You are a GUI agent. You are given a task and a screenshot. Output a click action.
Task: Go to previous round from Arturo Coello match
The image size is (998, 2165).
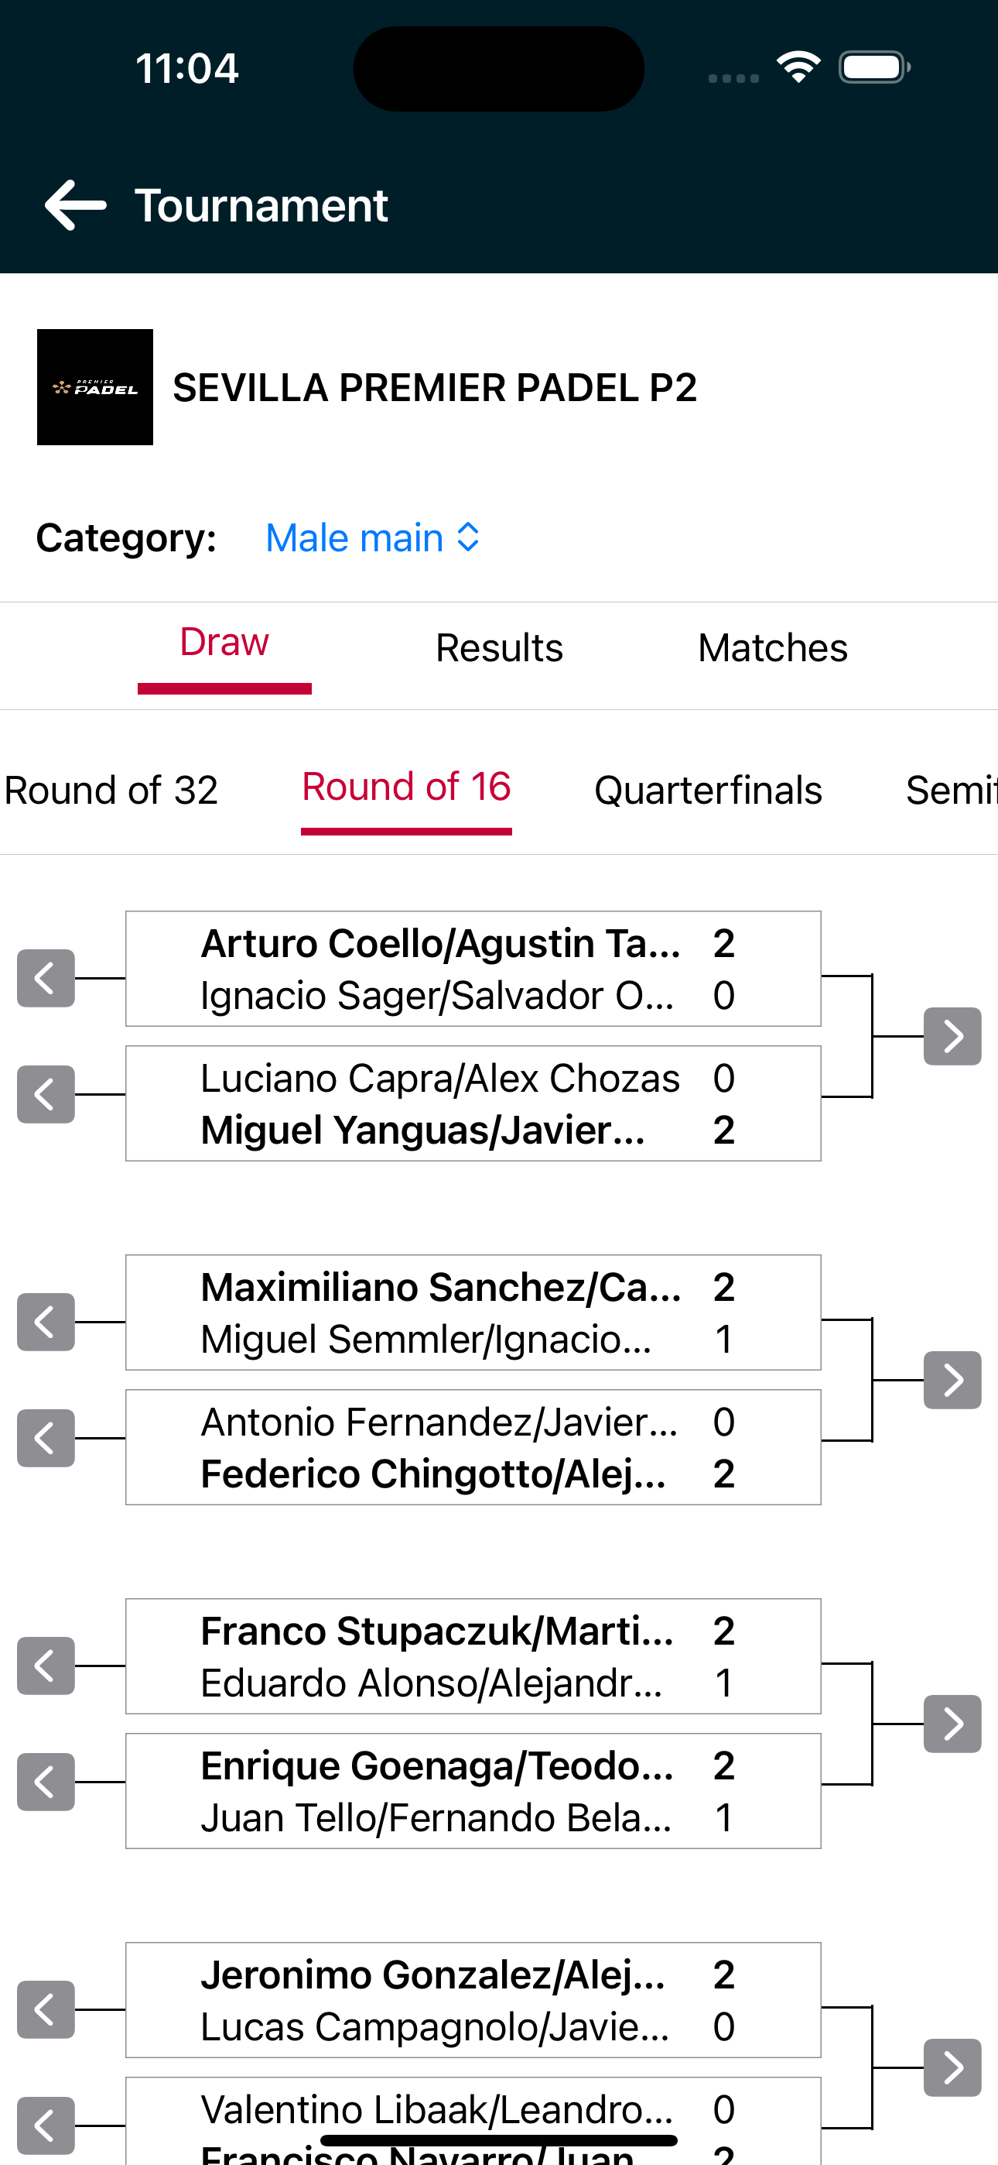(46, 978)
